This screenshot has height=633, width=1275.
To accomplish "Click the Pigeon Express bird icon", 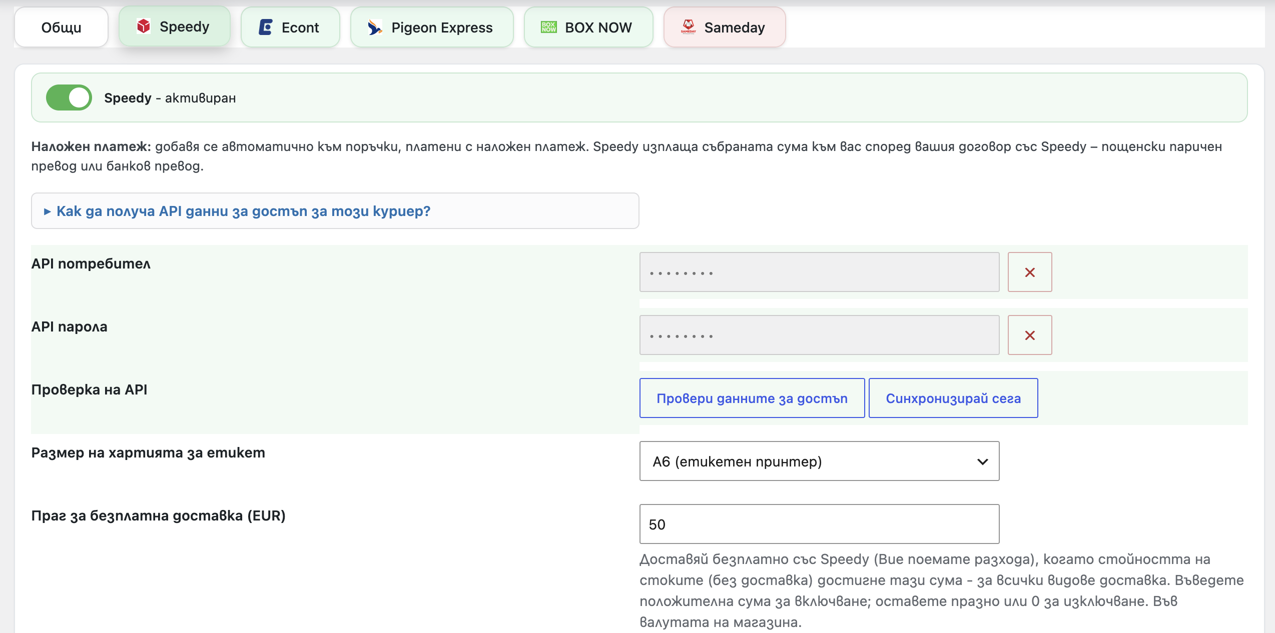I will pyautogui.click(x=375, y=27).
